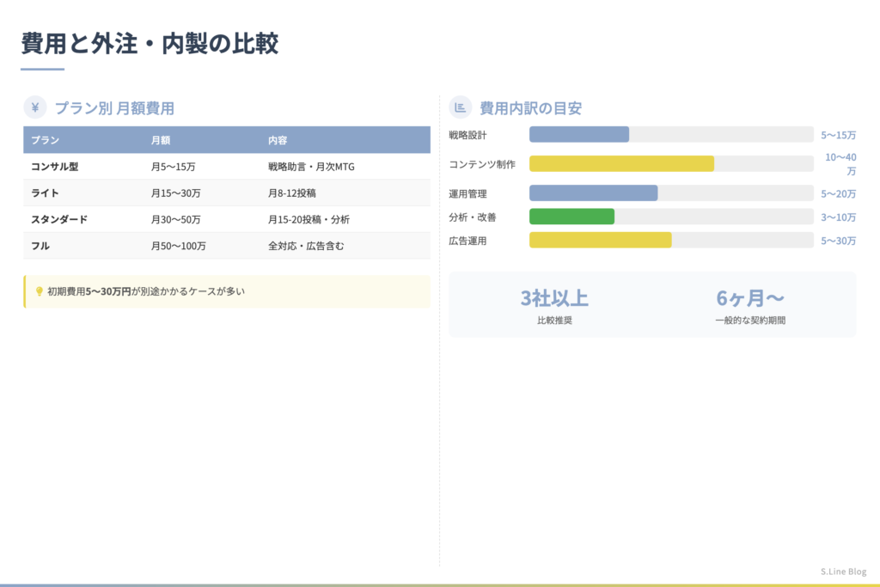Click the 月15〜30万 price cell
Viewport: 880px width, 587px height.
[x=175, y=193]
